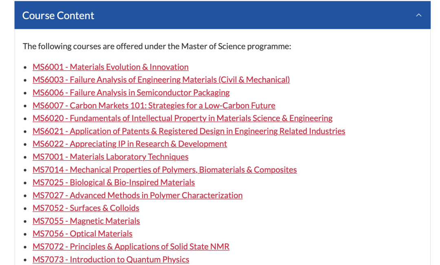This screenshot has height=265, width=440.
Task: Open MS7027 Advanced Methods in Polymer Characterization
Action: point(138,195)
